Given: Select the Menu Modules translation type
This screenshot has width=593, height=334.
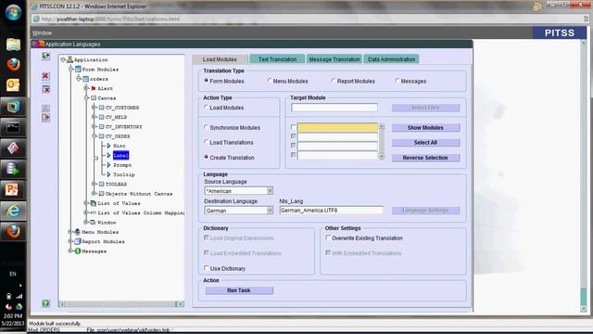Looking at the screenshot, I should 270,81.
